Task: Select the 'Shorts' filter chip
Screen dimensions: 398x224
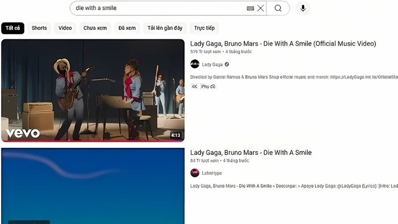Action: point(39,28)
